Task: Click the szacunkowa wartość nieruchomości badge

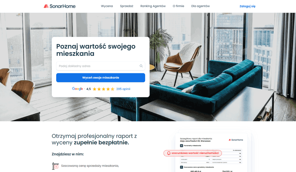Action: coord(192,153)
